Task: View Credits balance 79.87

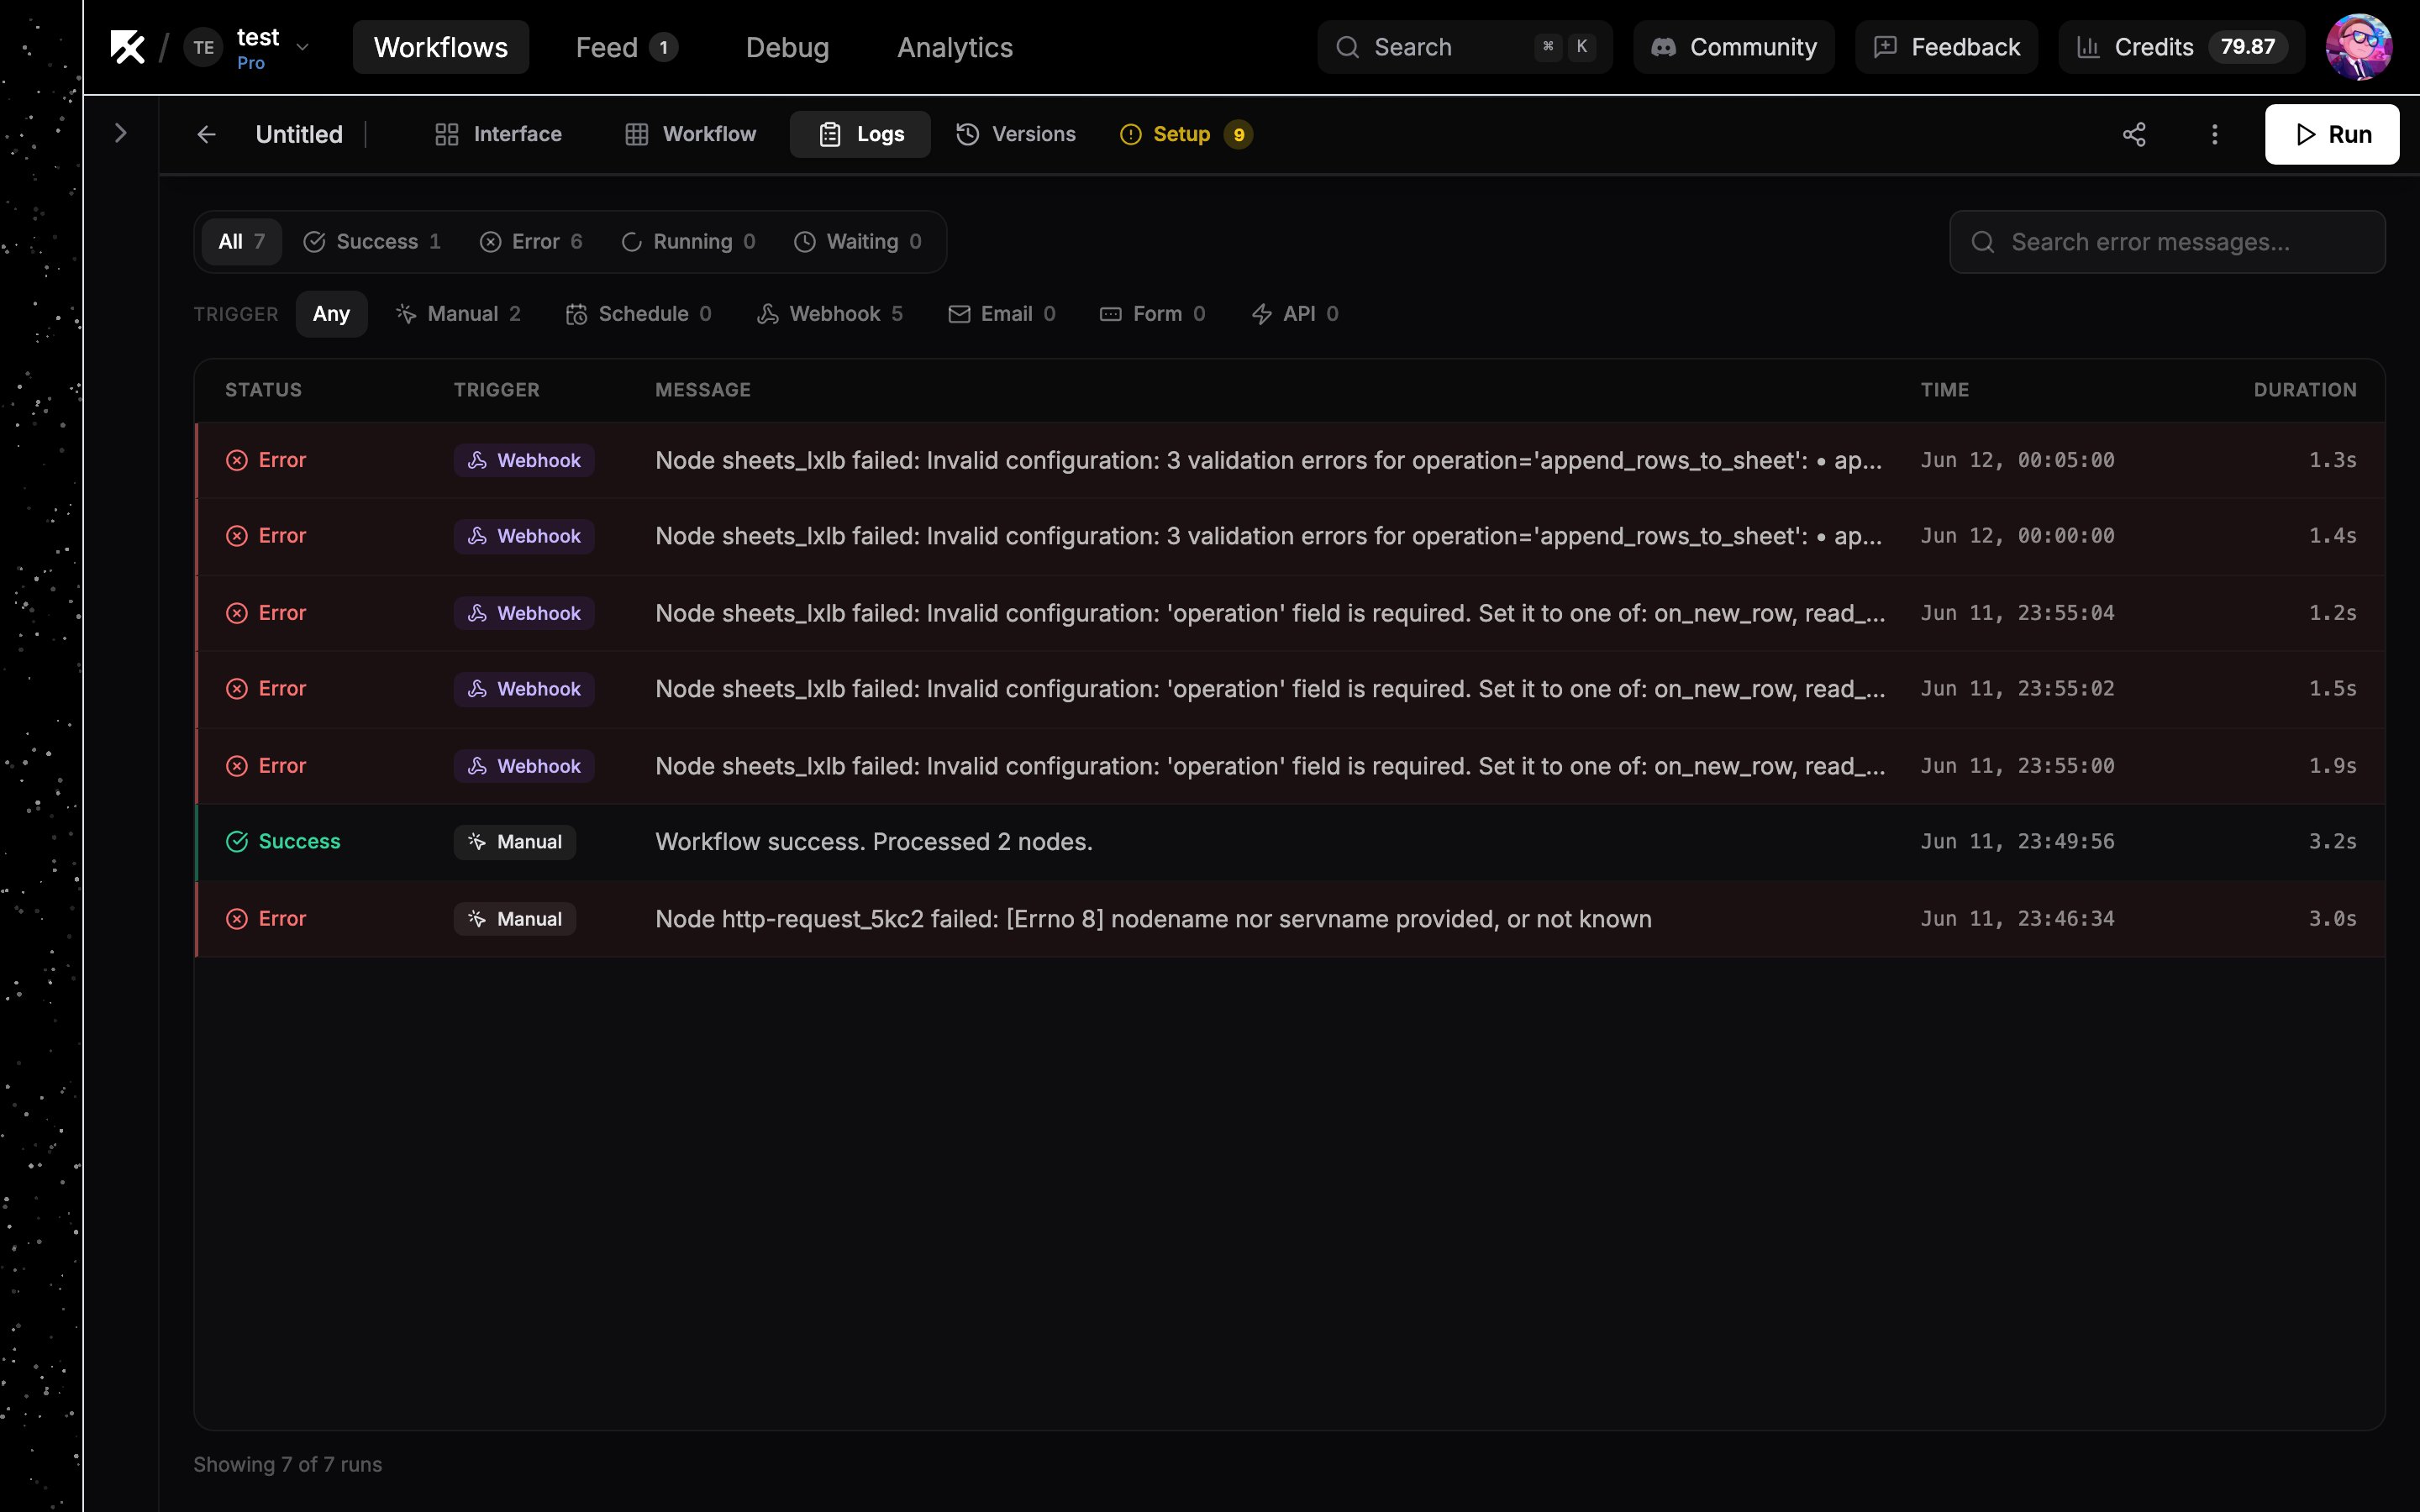Action: (2181, 47)
